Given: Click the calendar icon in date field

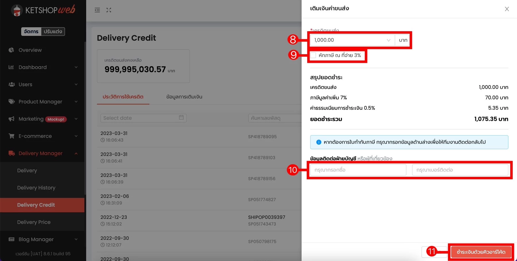Looking at the screenshot, I should (x=181, y=117).
